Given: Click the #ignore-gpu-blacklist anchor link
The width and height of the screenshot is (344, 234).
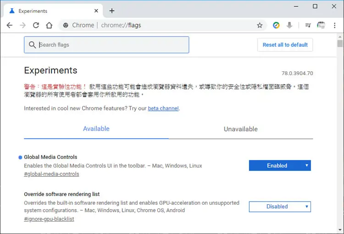Looking at the screenshot, I should click(x=49, y=219).
